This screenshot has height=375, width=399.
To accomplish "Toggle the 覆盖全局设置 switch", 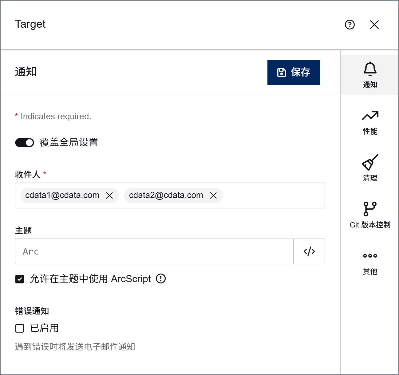I will 25,143.
